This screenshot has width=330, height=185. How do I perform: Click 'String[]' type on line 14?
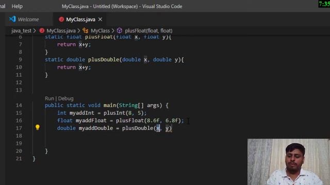[131, 105]
